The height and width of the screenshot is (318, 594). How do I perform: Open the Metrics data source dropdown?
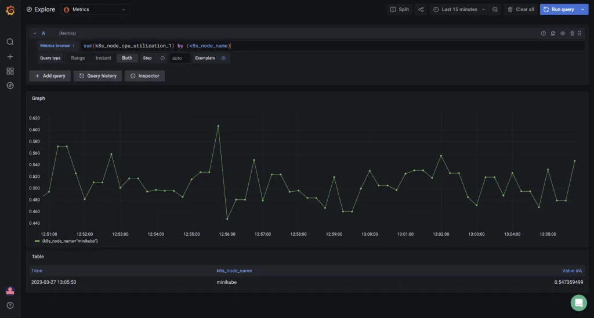pos(95,9)
